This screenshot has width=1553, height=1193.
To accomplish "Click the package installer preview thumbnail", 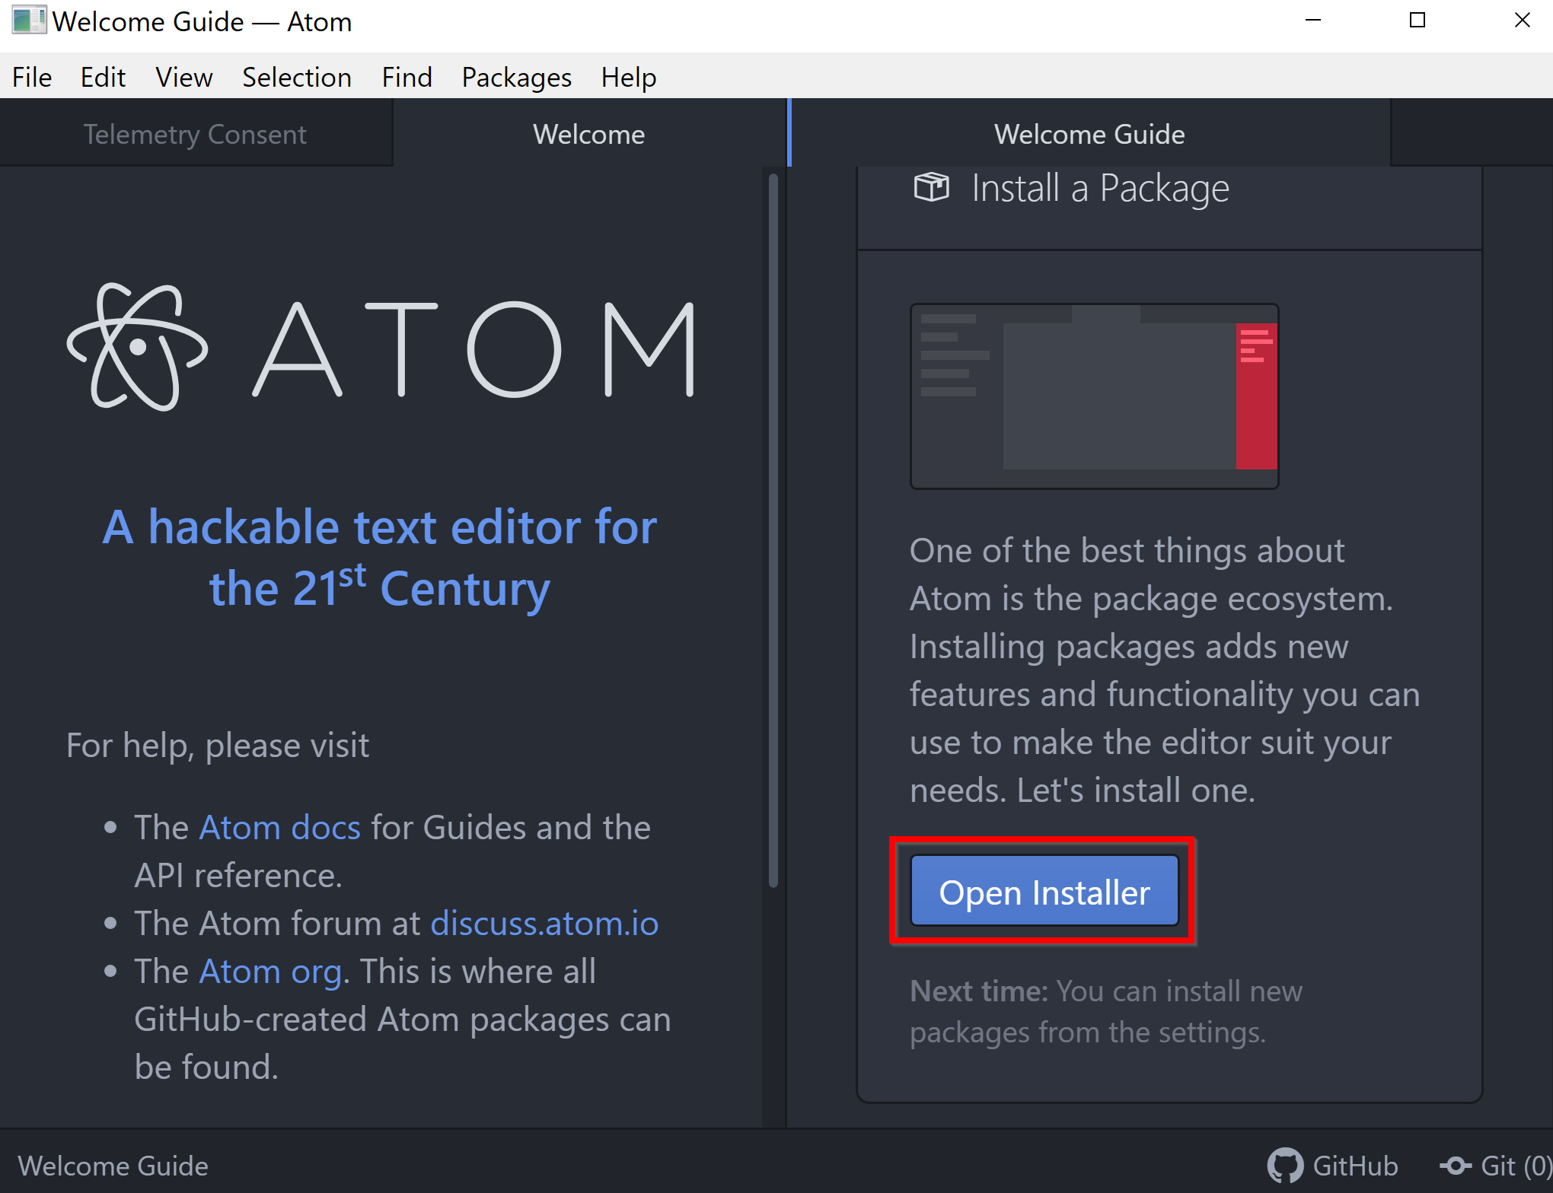I will (1094, 396).
